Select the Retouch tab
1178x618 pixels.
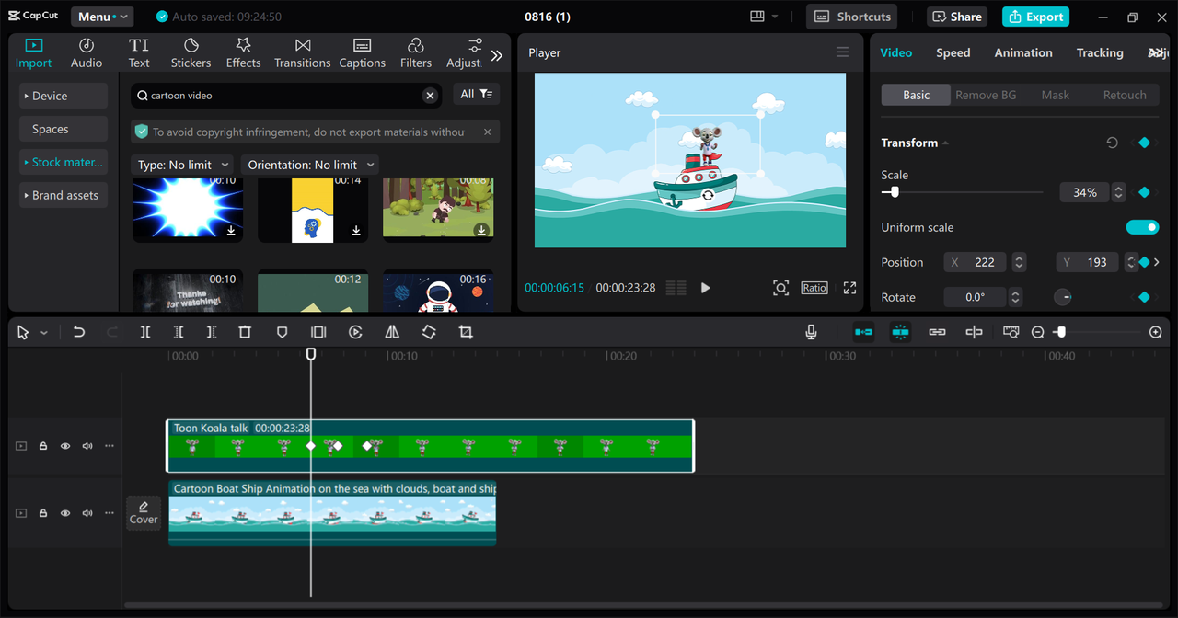(x=1125, y=95)
